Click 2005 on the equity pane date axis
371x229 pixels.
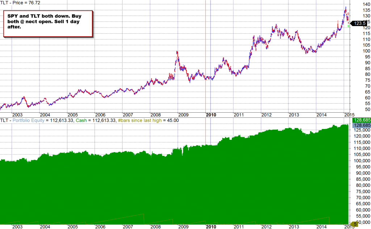pos(72,226)
